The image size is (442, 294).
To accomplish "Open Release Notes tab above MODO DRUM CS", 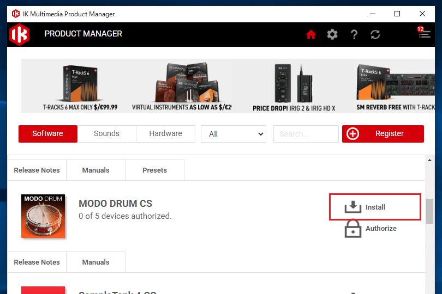I will tap(37, 170).
